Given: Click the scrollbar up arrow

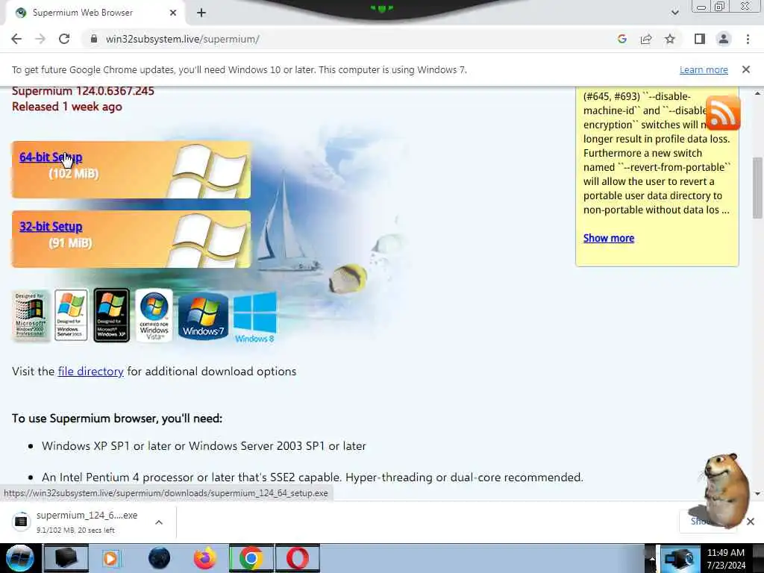Looking at the screenshot, I should [x=757, y=93].
